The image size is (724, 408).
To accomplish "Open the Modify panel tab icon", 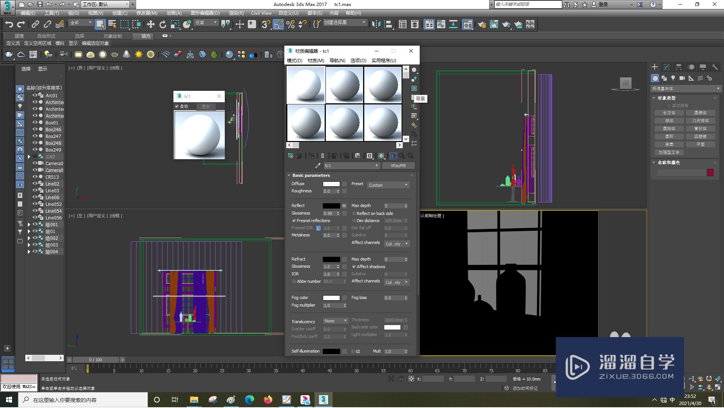I will pyautogui.click(x=666, y=67).
